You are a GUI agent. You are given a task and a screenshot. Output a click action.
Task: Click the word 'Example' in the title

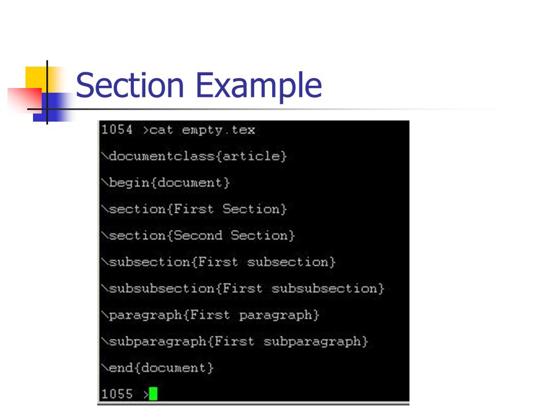coord(259,86)
